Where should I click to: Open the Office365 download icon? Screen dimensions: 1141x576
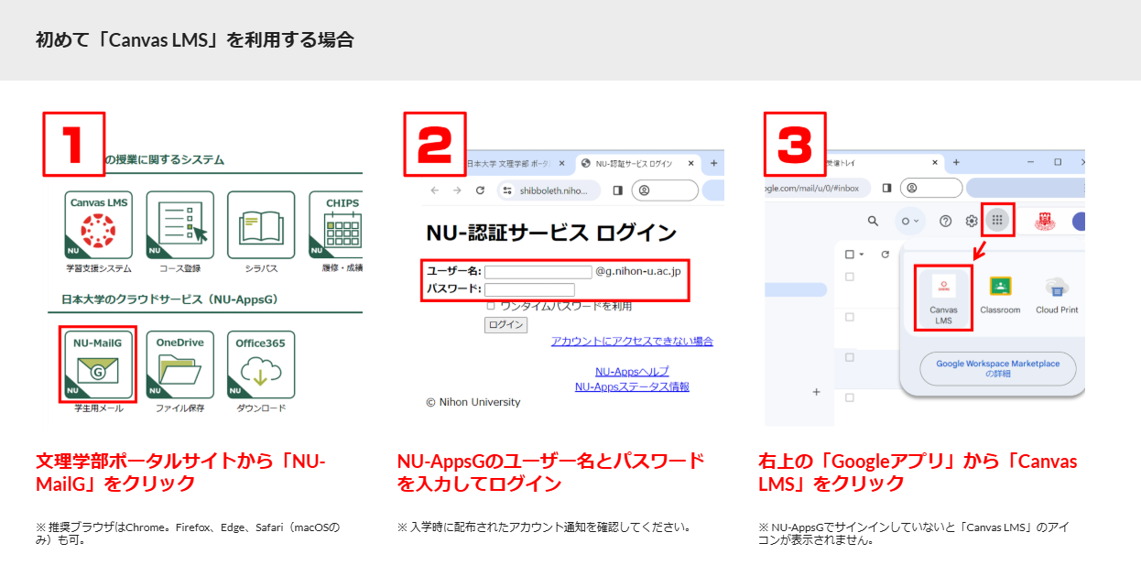261,364
